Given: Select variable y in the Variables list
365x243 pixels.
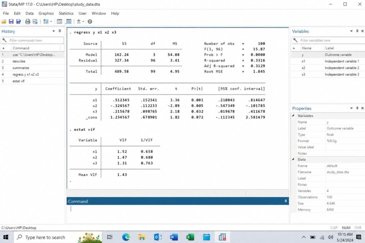Looking at the screenshot, I should click(x=328, y=55).
